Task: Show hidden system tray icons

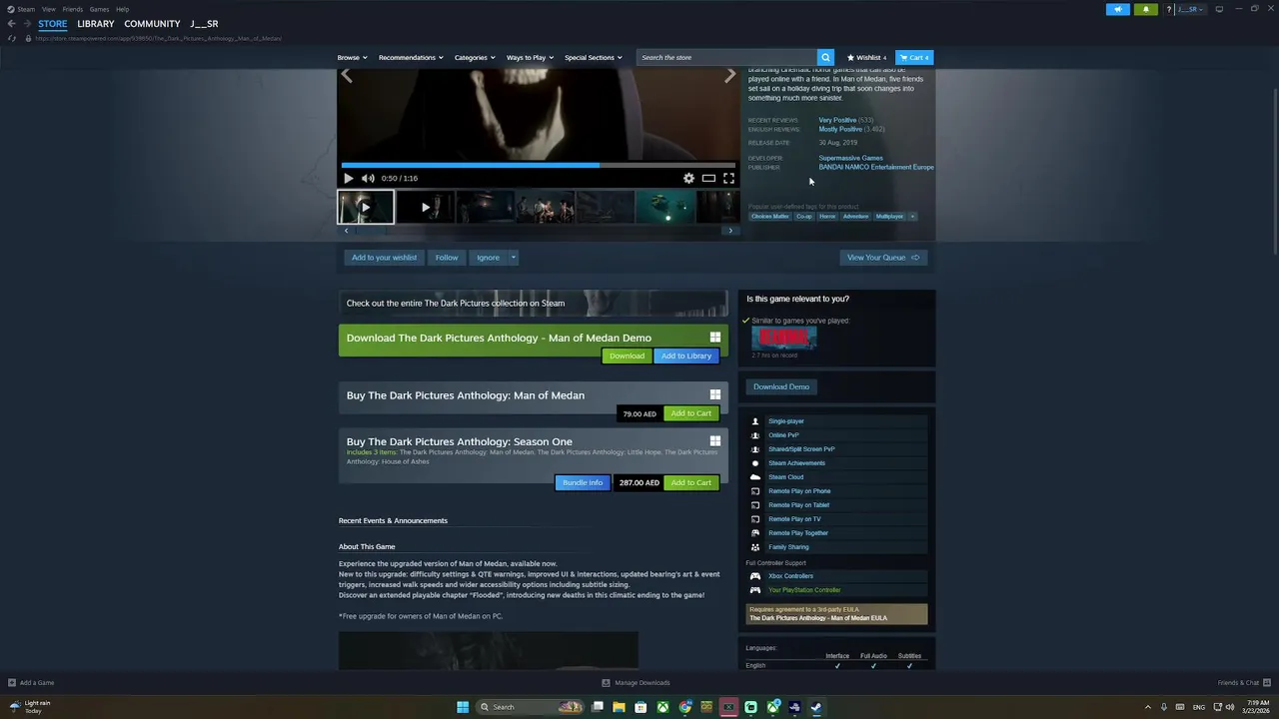Action: pos(1147,707)
